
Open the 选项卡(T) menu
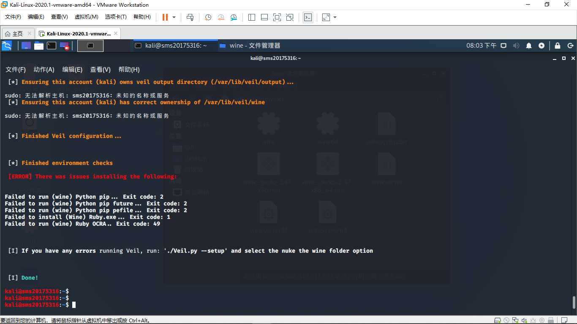coord(116,17)
